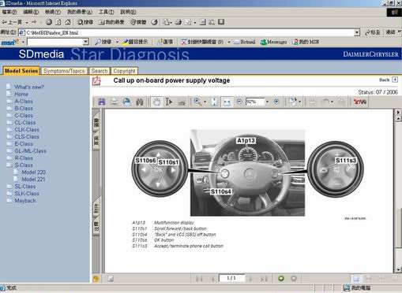This screenshot has width=402, height=293.
Task: Click the snapshot camera tool
Action: click(x=182, y=102)
